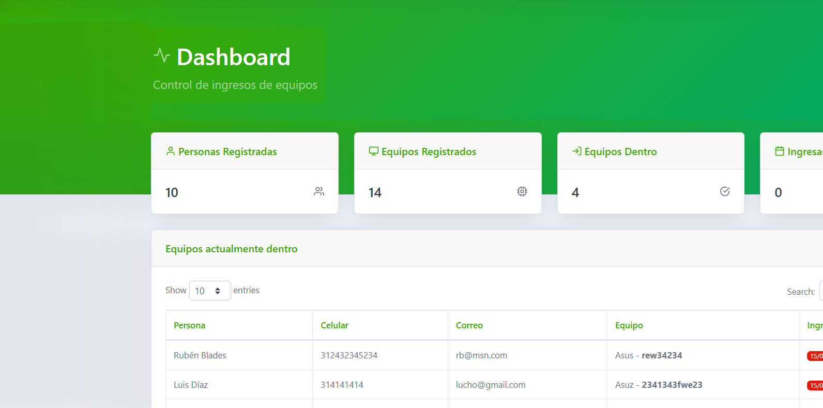Click the Equipos Dentro card title
The width and height of the screenshot is (823, 408).
621,152
